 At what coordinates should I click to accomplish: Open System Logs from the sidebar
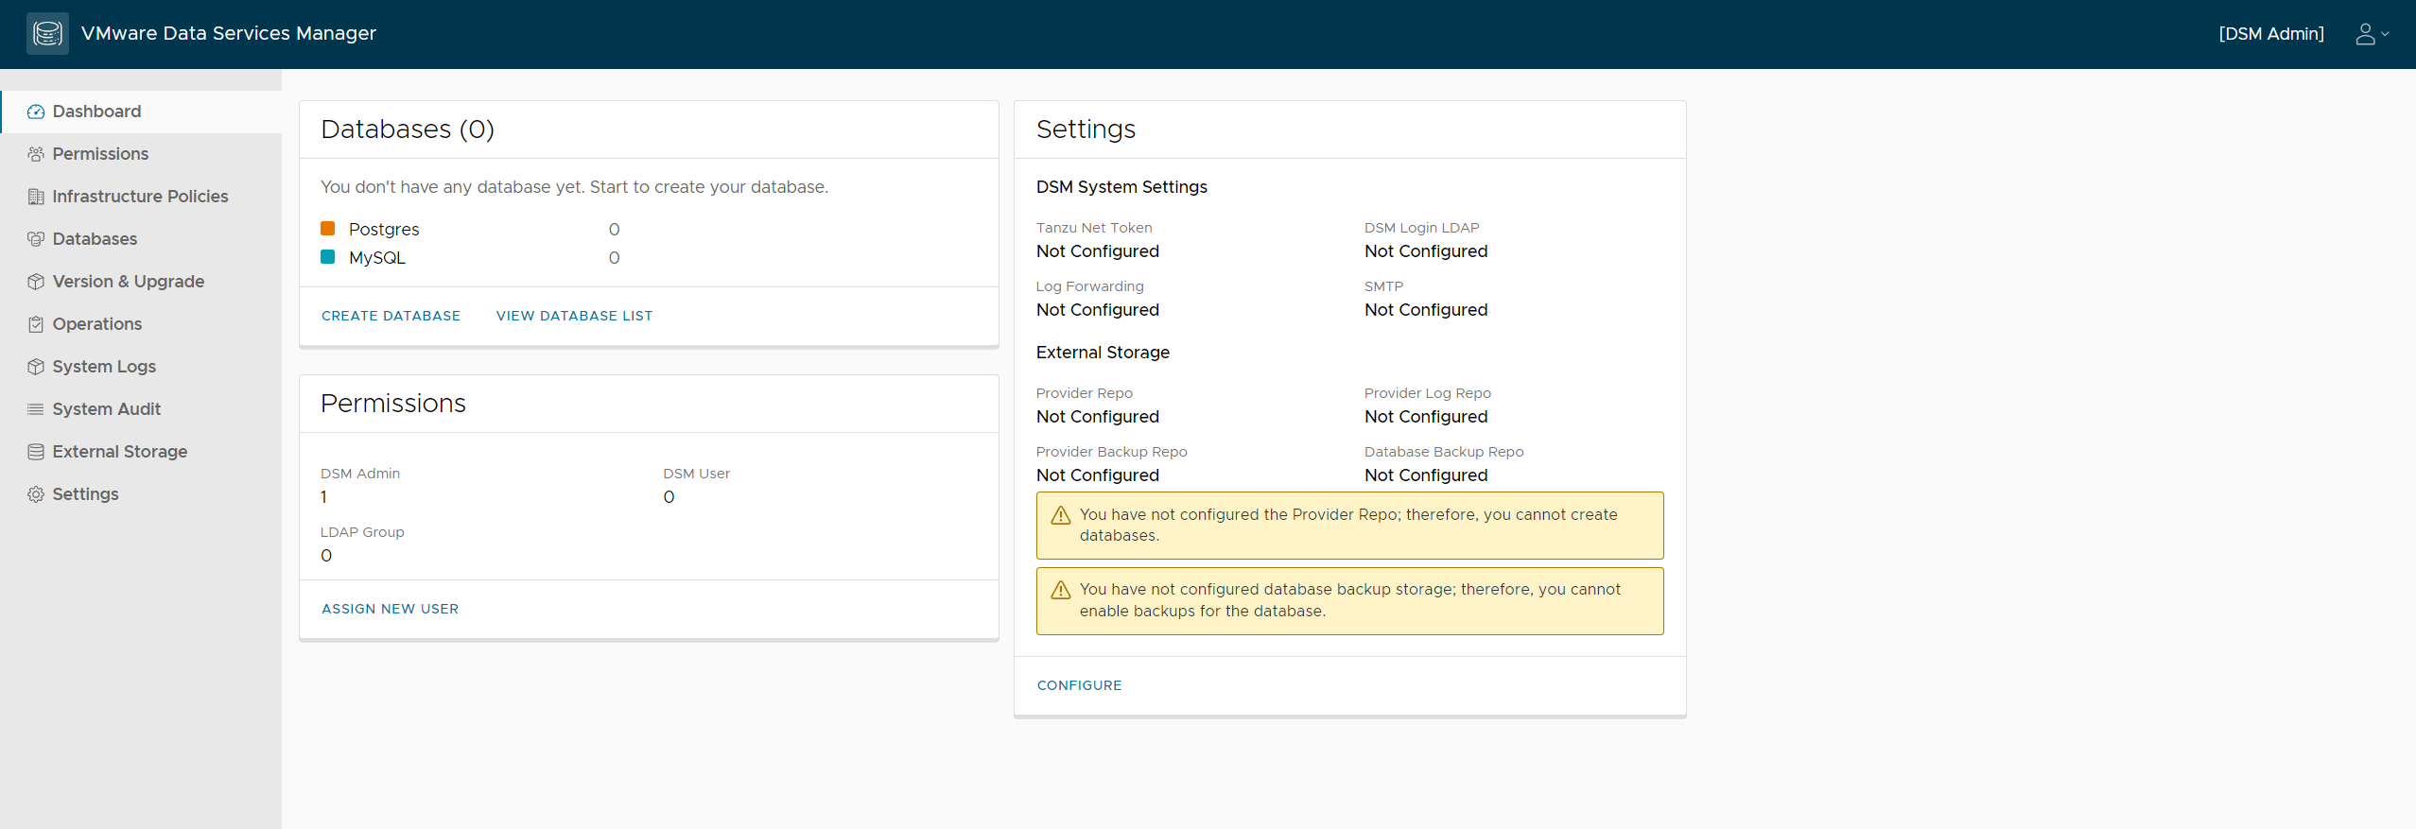click(104, 367)
